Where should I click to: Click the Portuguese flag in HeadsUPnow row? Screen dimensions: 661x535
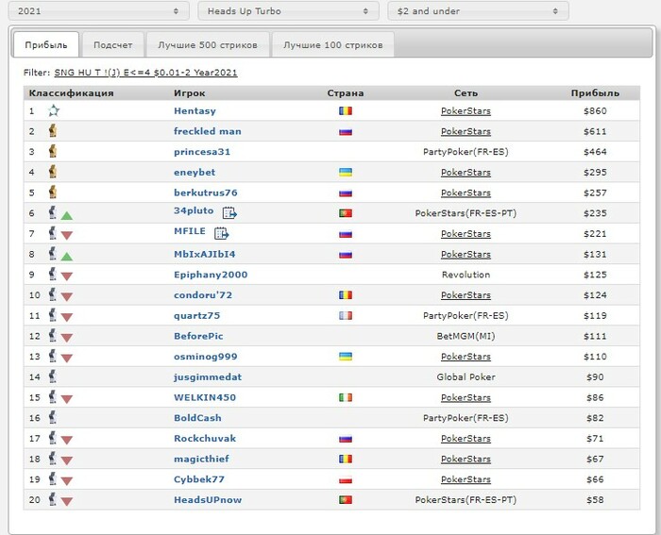click(346, 499)
